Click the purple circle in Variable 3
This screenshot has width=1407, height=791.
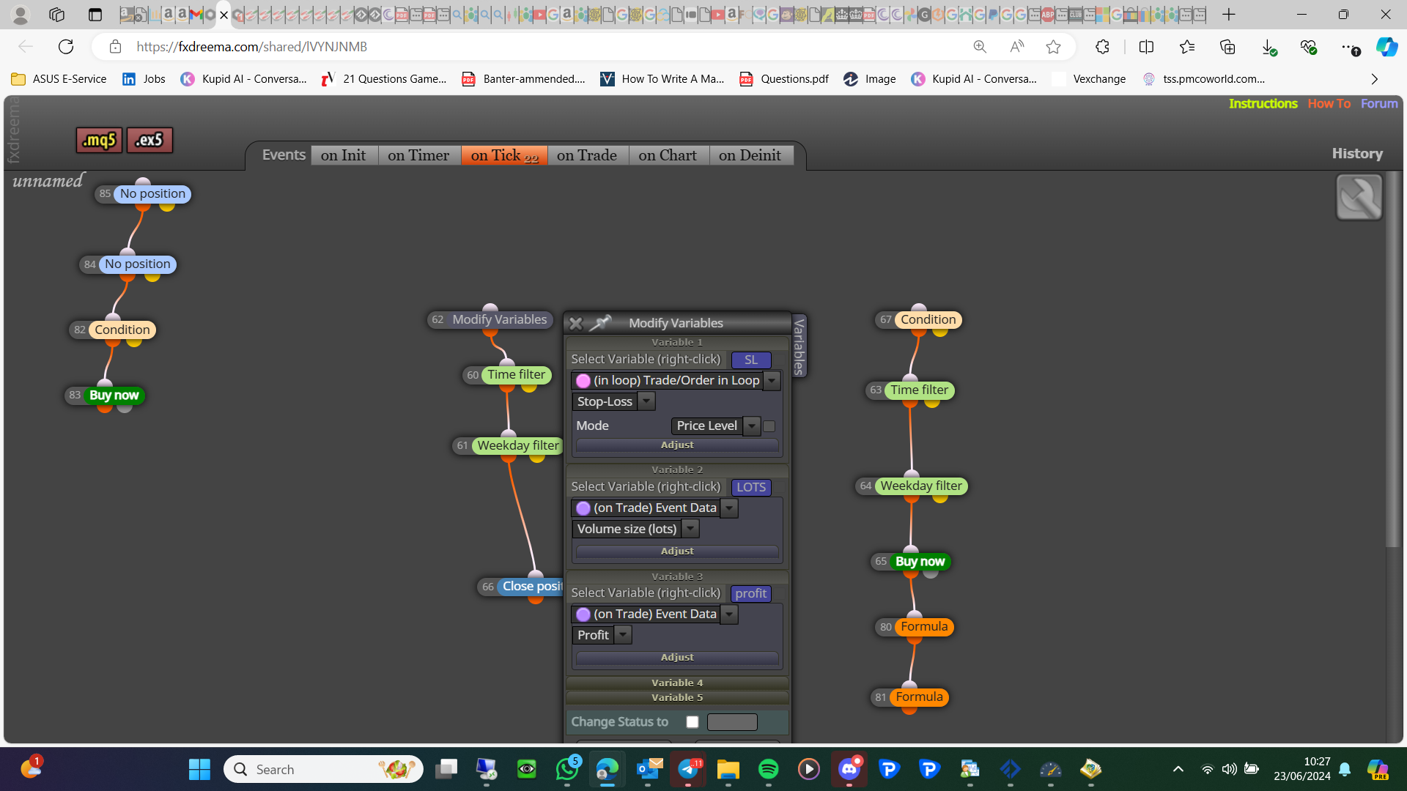pos(583,614)
